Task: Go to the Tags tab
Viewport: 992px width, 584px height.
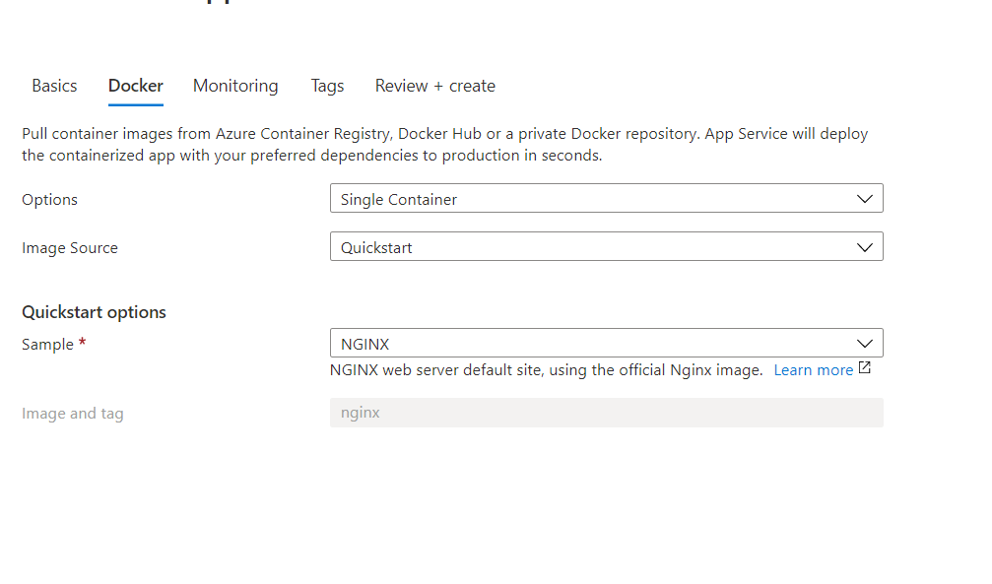Action: [327, 86]
